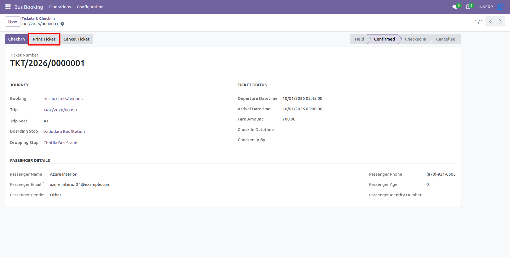Click the Cancel Ticket button
The width and height of the screenshot is (510, 257).
click(x=76, y=39)
